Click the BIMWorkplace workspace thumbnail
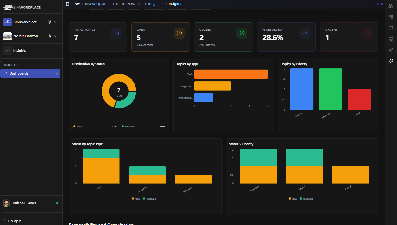Viewport: 397px width, 225px height. coord(8,22)
